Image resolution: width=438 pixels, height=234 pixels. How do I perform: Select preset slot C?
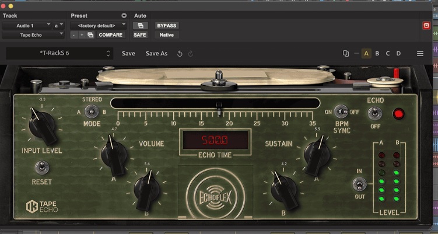point(388,54)
